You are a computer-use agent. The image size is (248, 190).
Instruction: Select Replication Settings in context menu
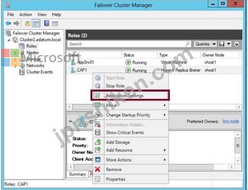tap(130, 96)
